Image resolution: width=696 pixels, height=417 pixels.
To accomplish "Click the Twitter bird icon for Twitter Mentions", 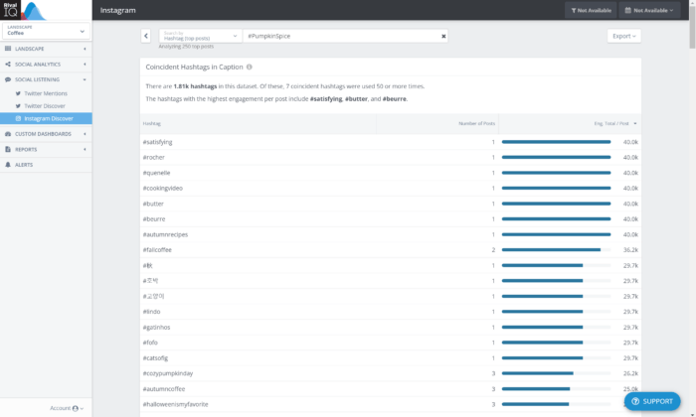I will (x=18, y=92).
